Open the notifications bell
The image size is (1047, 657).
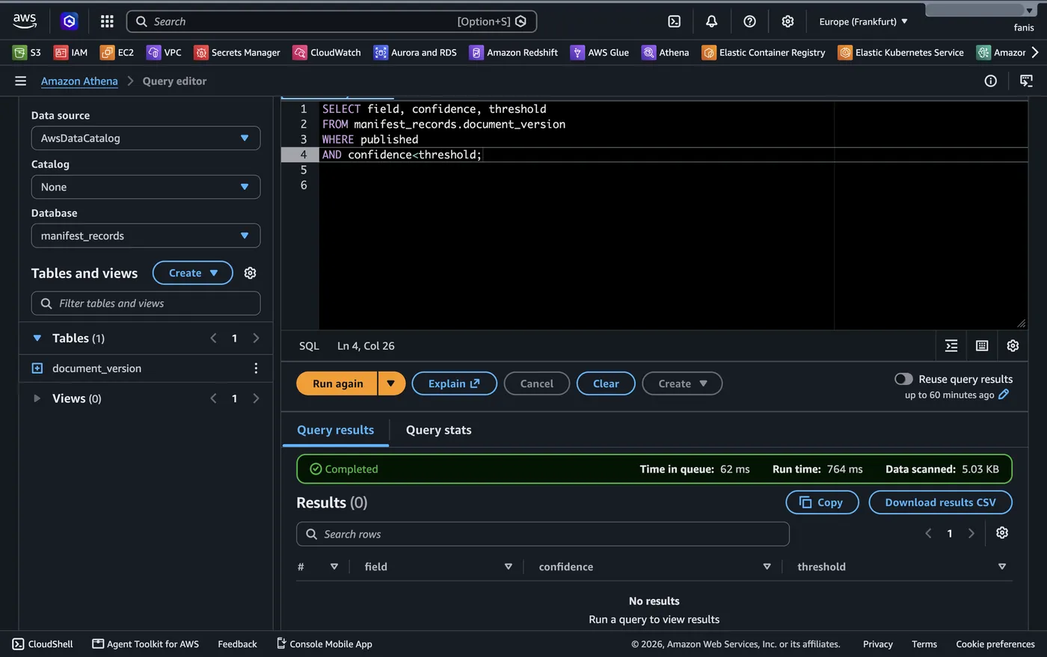pos(711,22)
